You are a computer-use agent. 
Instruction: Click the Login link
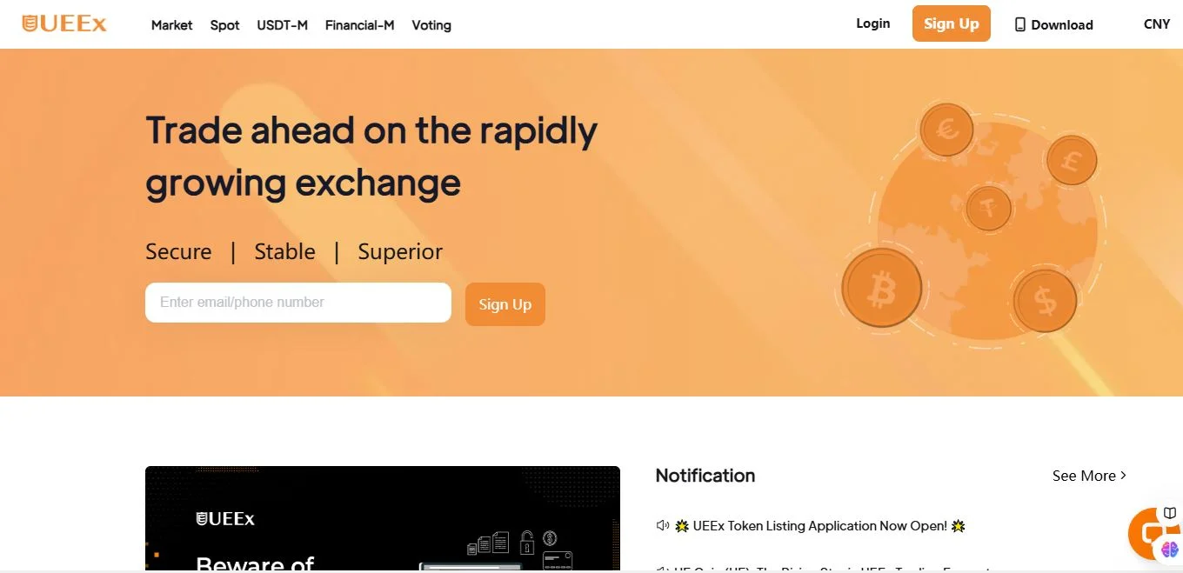872,23
